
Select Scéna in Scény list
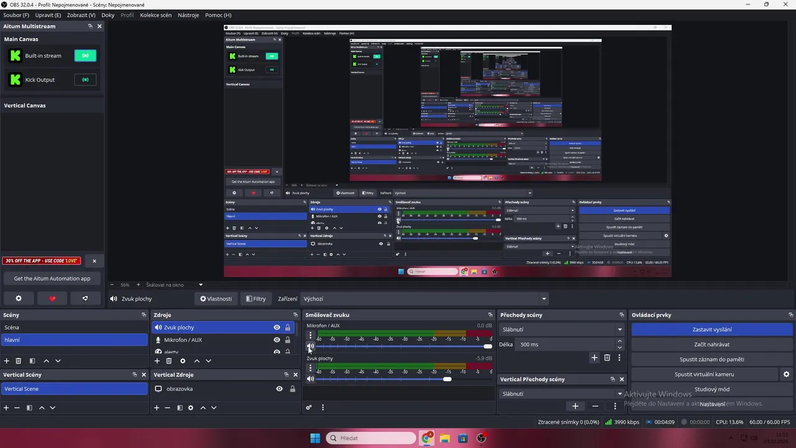(x=74, y=327)
